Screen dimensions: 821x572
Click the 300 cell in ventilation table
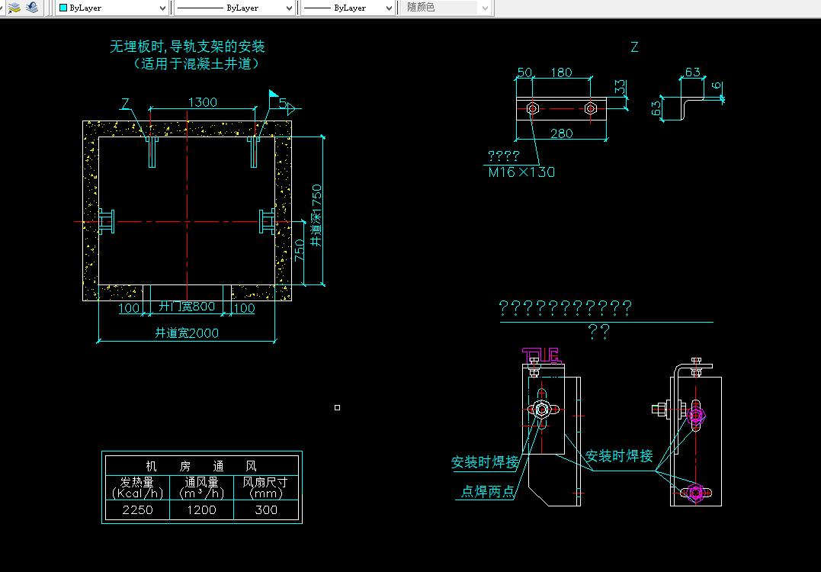pyautogui.click(x=266, y=509)
